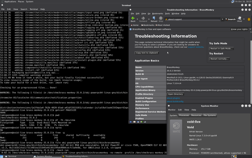Click the Version value 35.0.2 (64-bit)
The height and width of the screenshot is (158, 252).
coord(174,71)
